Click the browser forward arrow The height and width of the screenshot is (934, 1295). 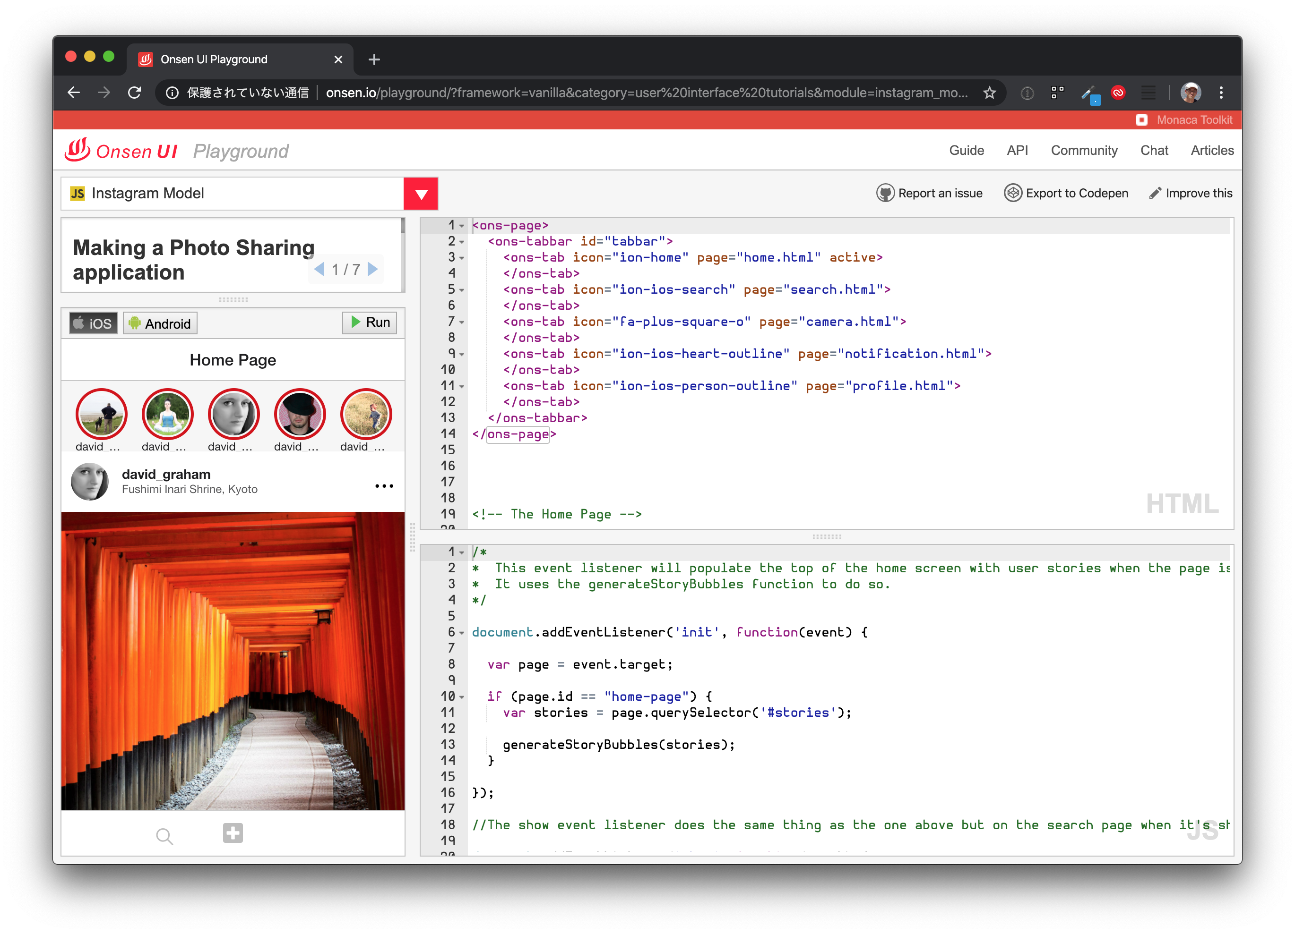click(x=104, y=93)
